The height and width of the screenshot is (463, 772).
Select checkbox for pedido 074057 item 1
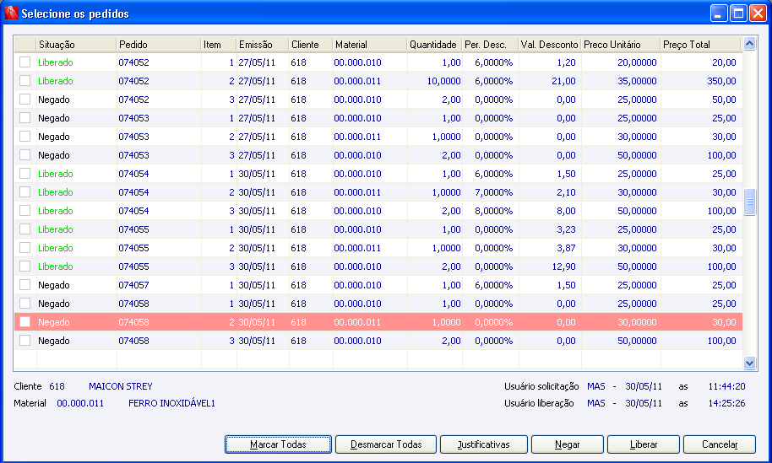24,284
